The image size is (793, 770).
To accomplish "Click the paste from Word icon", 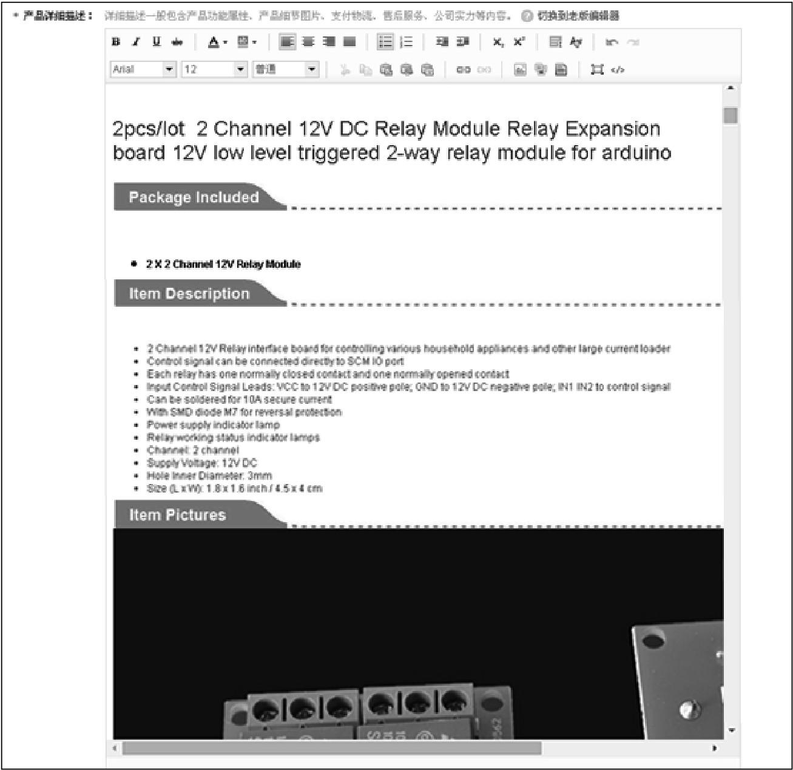I will point(427,70).
